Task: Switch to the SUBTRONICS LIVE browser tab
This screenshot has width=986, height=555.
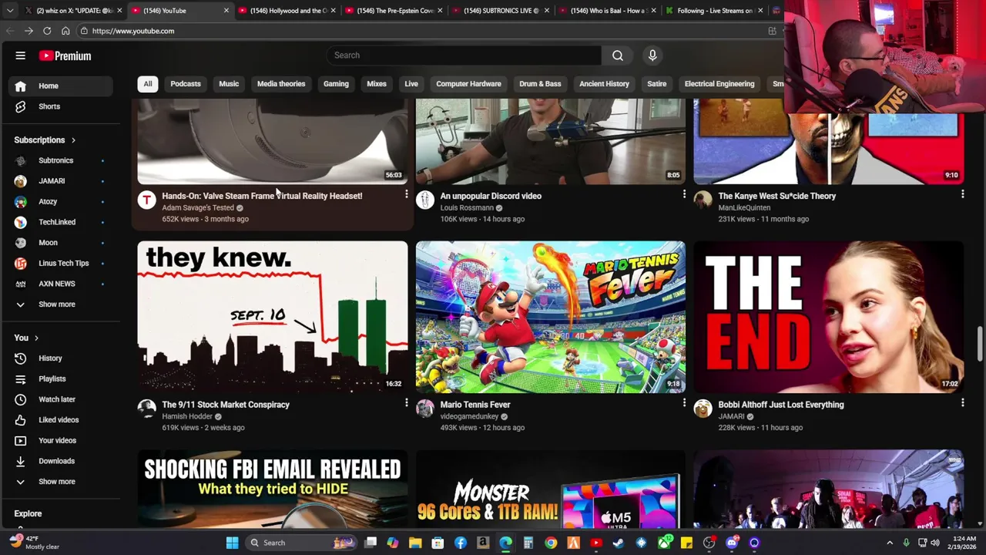Action: 501,11
